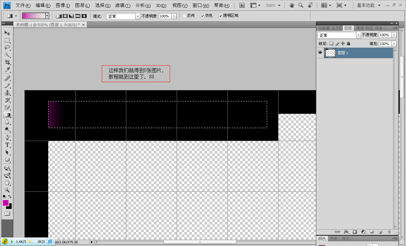Viewport: 406px width, 246px height.
Task: Open the 滤镜 menu
Action: pyautogui.click(x=123, y=5)
